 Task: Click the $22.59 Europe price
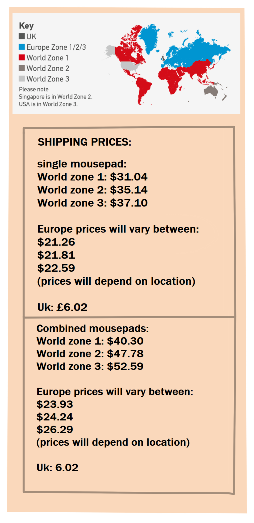pos(56,268)
